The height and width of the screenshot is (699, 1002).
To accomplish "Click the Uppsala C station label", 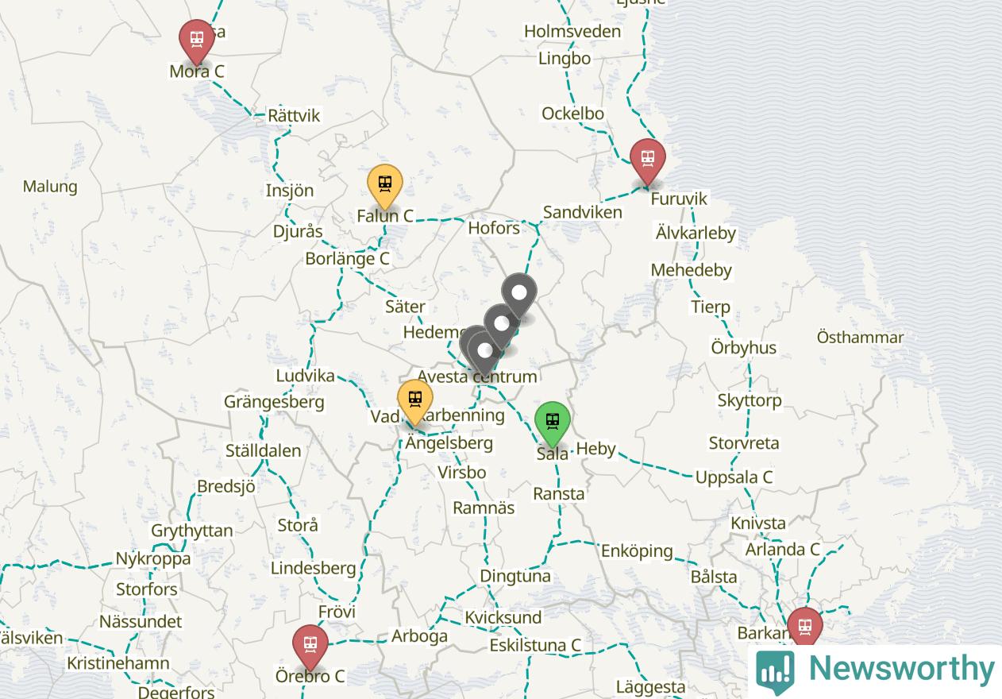I will [734, 477].
